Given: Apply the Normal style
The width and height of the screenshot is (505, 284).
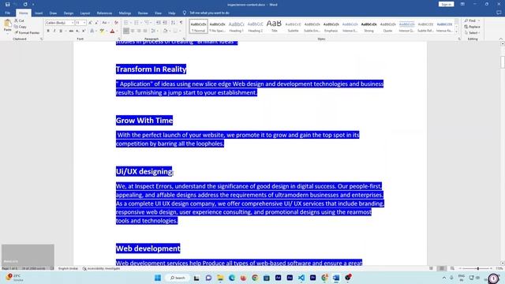Looking at the screenshot, I should pos(198,26).
